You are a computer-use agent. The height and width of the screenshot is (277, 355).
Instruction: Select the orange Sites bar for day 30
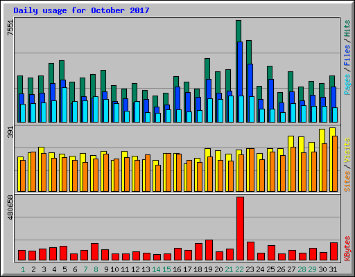click(x=324, y=168)
